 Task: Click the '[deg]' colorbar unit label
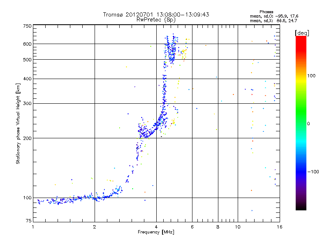(302, 33)
